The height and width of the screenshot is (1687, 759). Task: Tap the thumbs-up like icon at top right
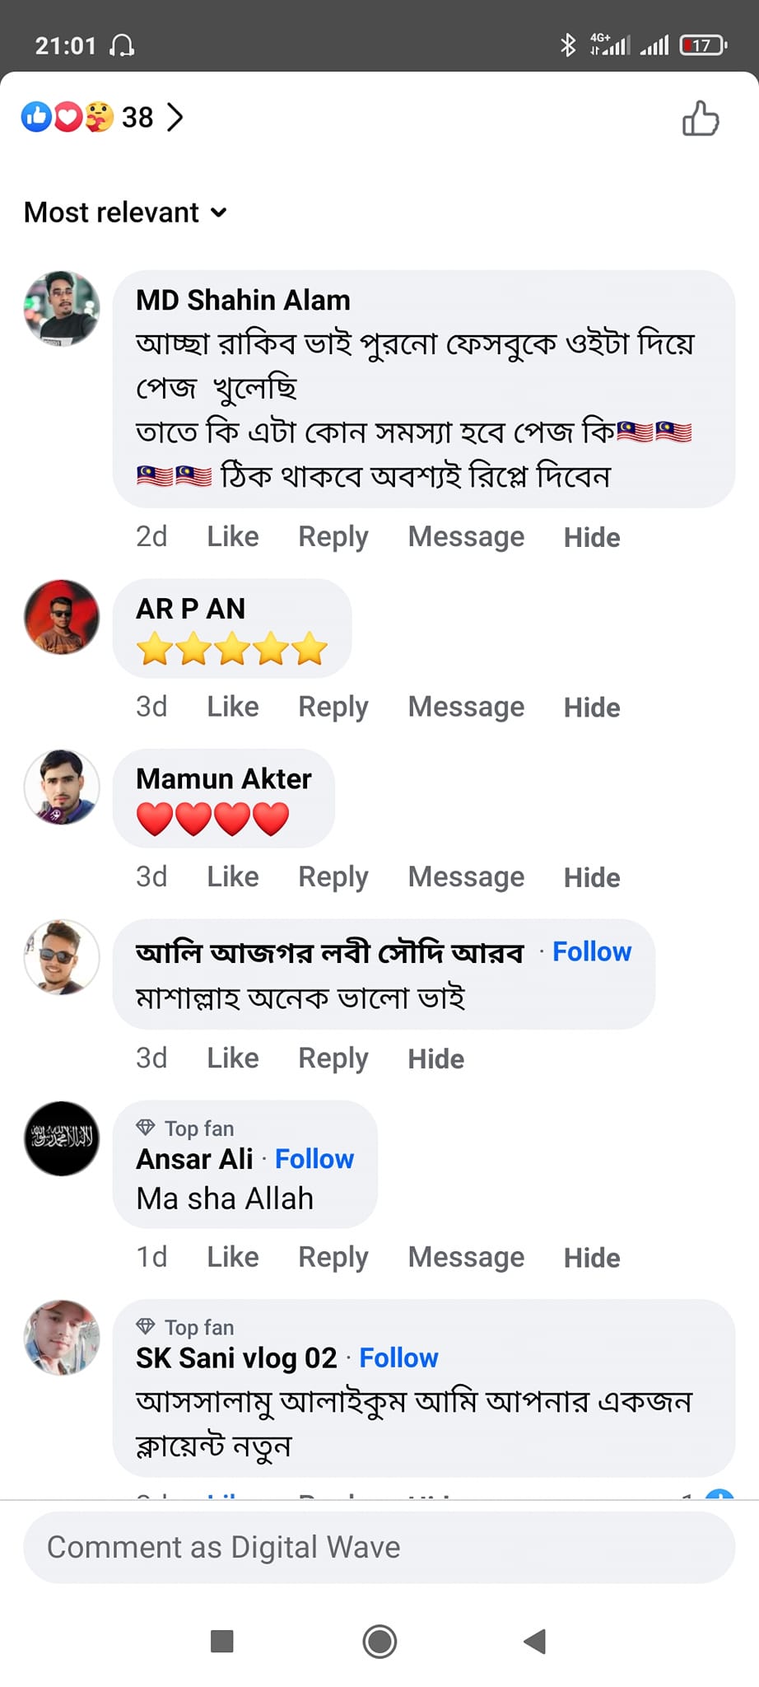(701, 118)
